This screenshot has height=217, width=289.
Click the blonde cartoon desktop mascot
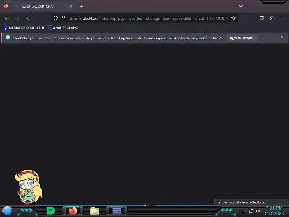point(29,187)
